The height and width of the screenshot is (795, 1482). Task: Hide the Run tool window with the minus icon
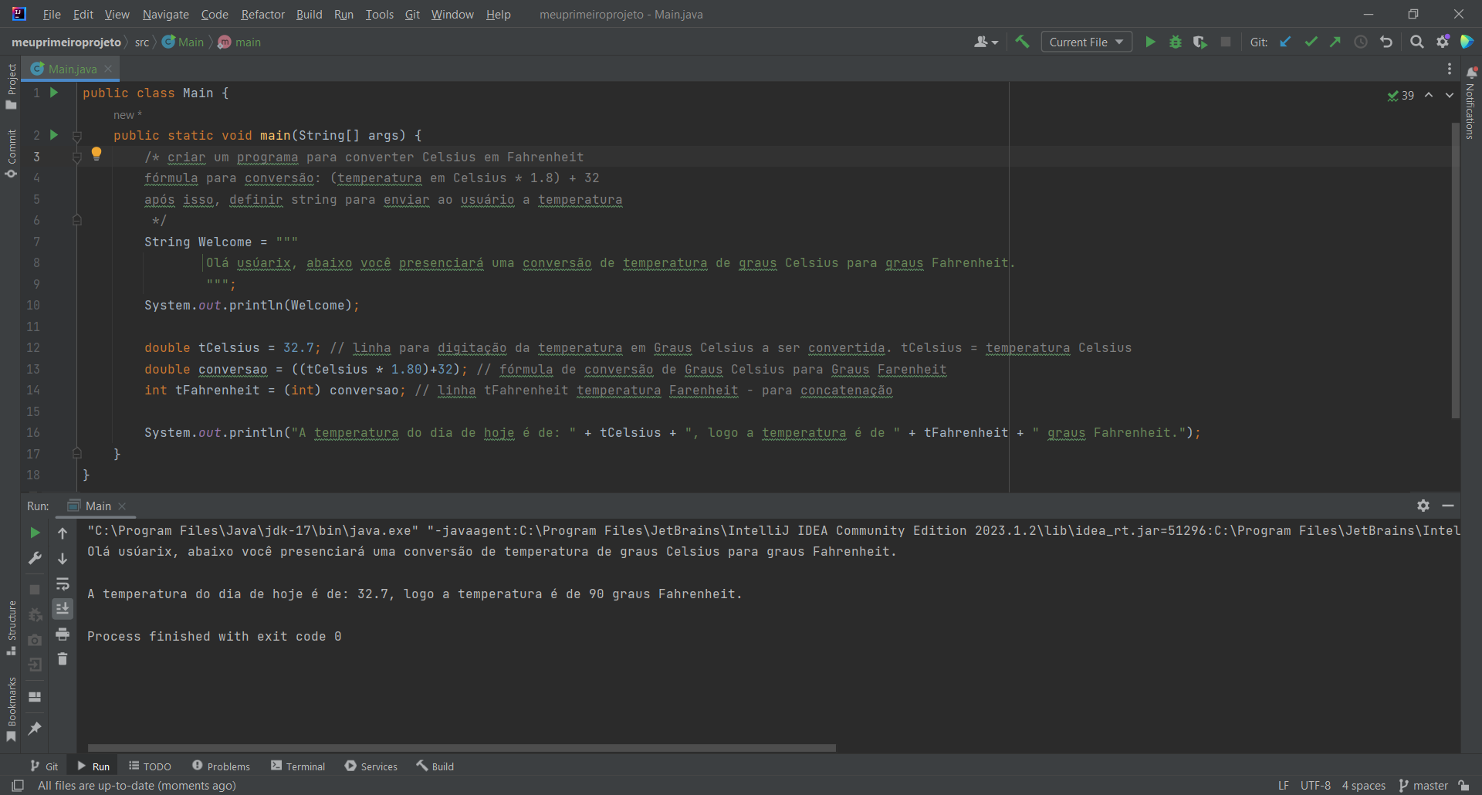click(x=1448, y=506)
